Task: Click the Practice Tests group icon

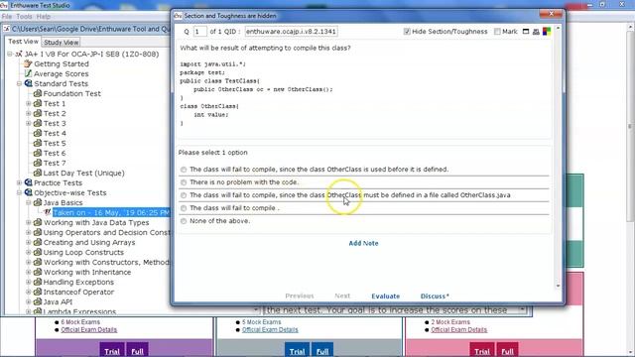Action: 28,182
